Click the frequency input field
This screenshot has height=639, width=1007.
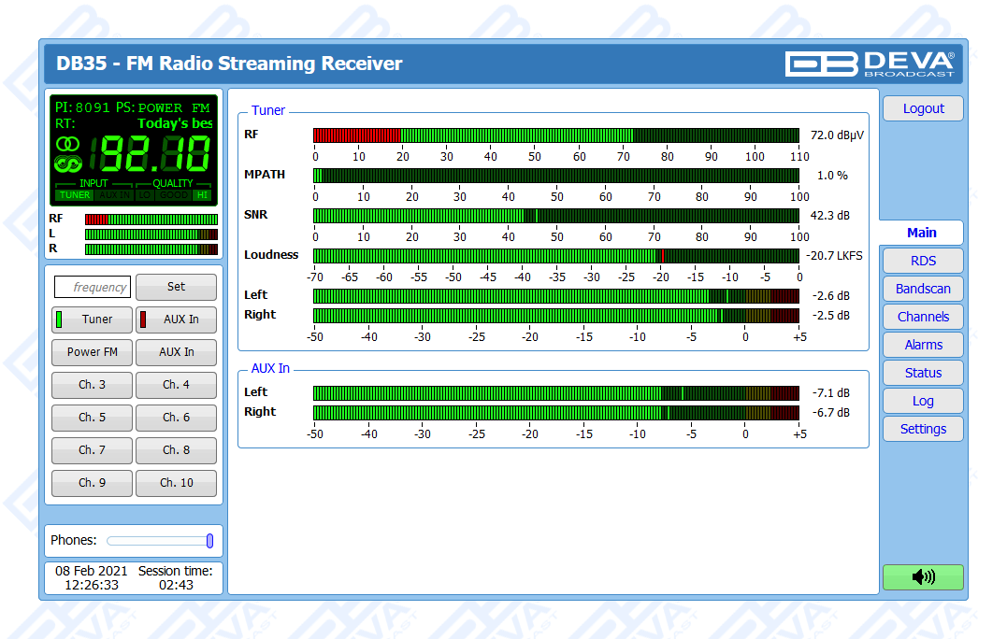pos(93,287)
